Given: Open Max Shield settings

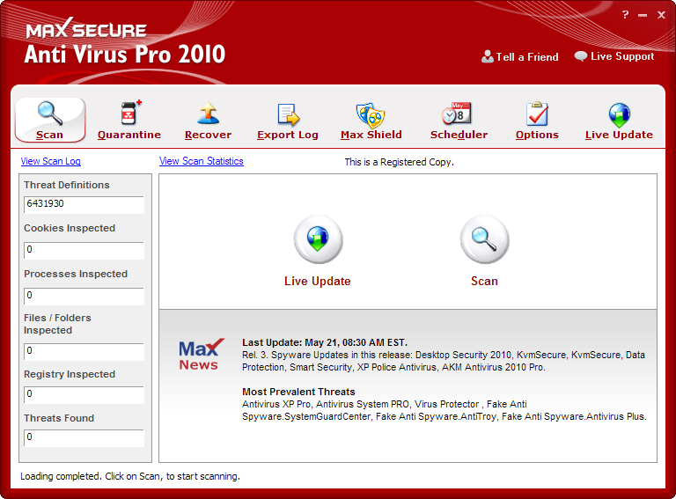Looking at the screenshot, I should [x=371, y=121].
